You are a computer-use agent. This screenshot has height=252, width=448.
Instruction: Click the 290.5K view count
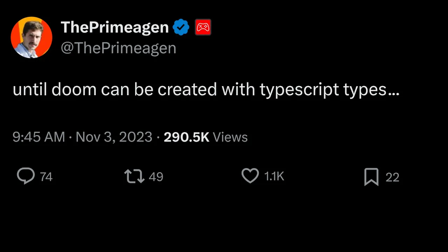point(186,137)
